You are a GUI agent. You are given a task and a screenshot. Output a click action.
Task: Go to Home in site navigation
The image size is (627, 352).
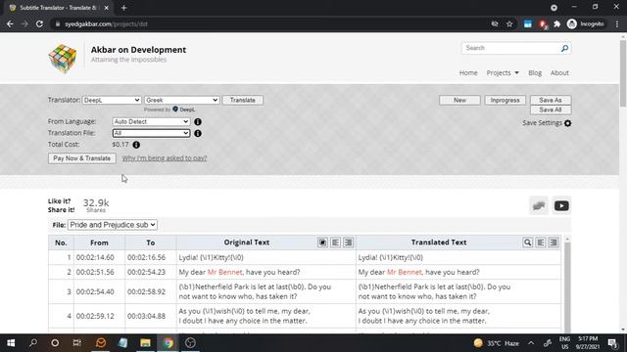468,73
